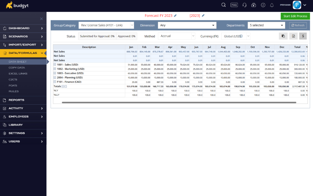
Task: Click the info circle icon
Action: (x=263, y=5)
